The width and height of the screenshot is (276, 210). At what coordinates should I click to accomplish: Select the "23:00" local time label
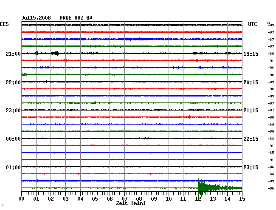tap(13, 111)
